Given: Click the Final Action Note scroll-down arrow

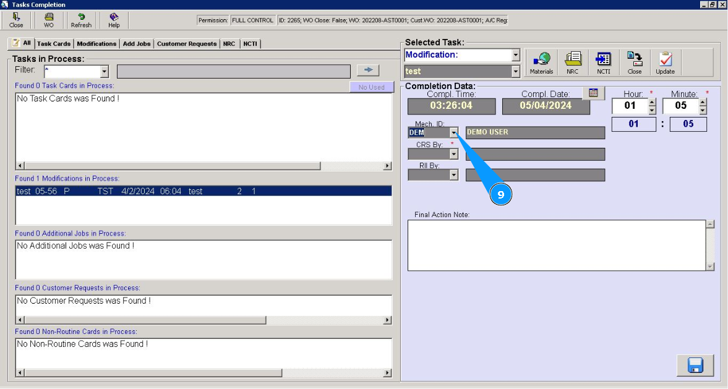Looking at the screenshot, I should point(710,267).
